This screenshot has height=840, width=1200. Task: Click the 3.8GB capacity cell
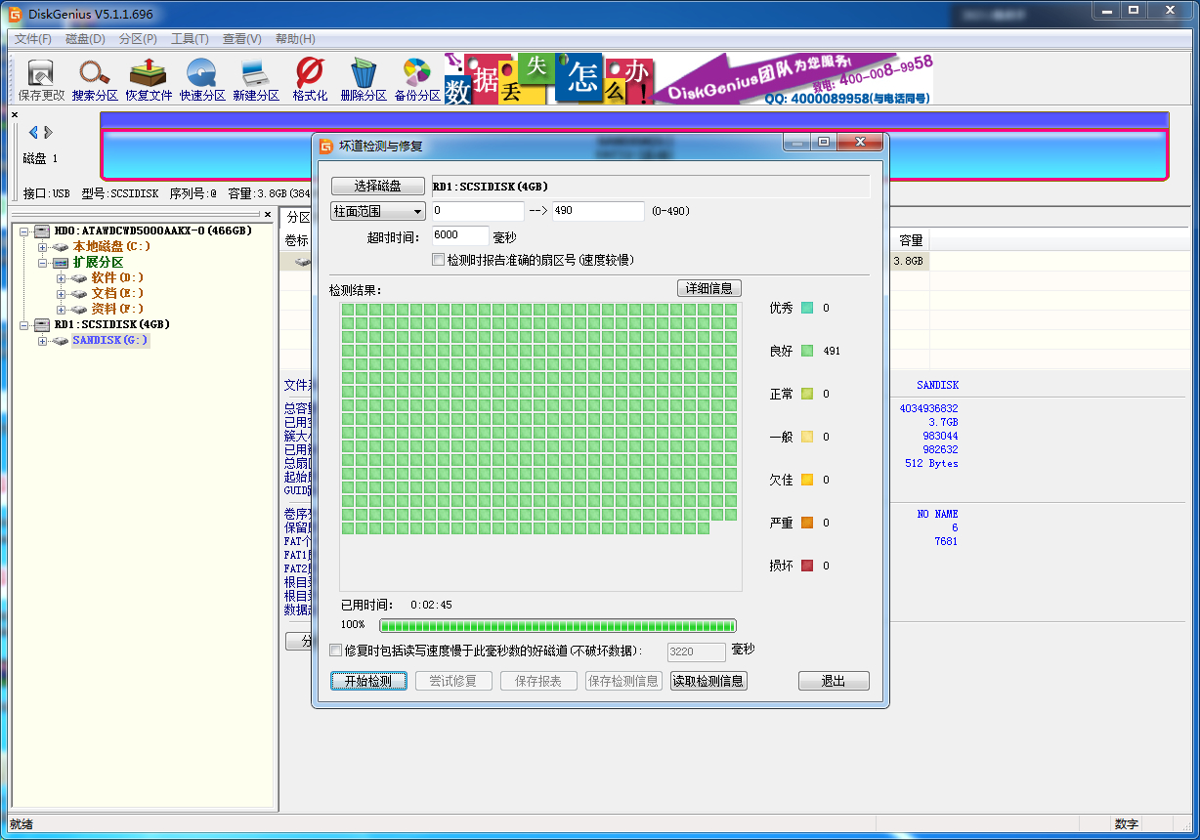(x=908, y=261)
